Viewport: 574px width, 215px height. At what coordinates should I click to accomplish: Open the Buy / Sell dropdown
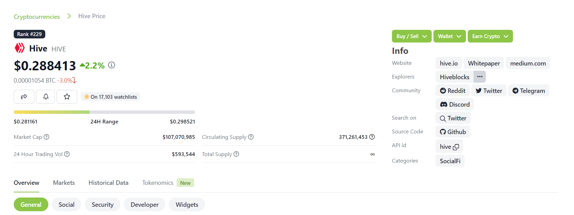tap(412, 36)
